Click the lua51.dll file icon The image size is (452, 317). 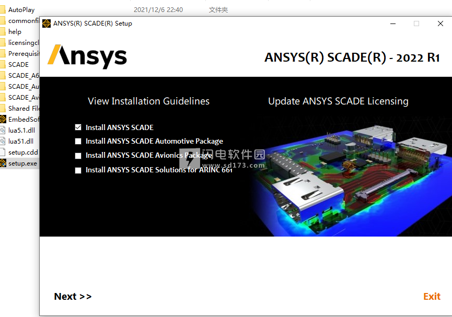(x=3, y=141)
